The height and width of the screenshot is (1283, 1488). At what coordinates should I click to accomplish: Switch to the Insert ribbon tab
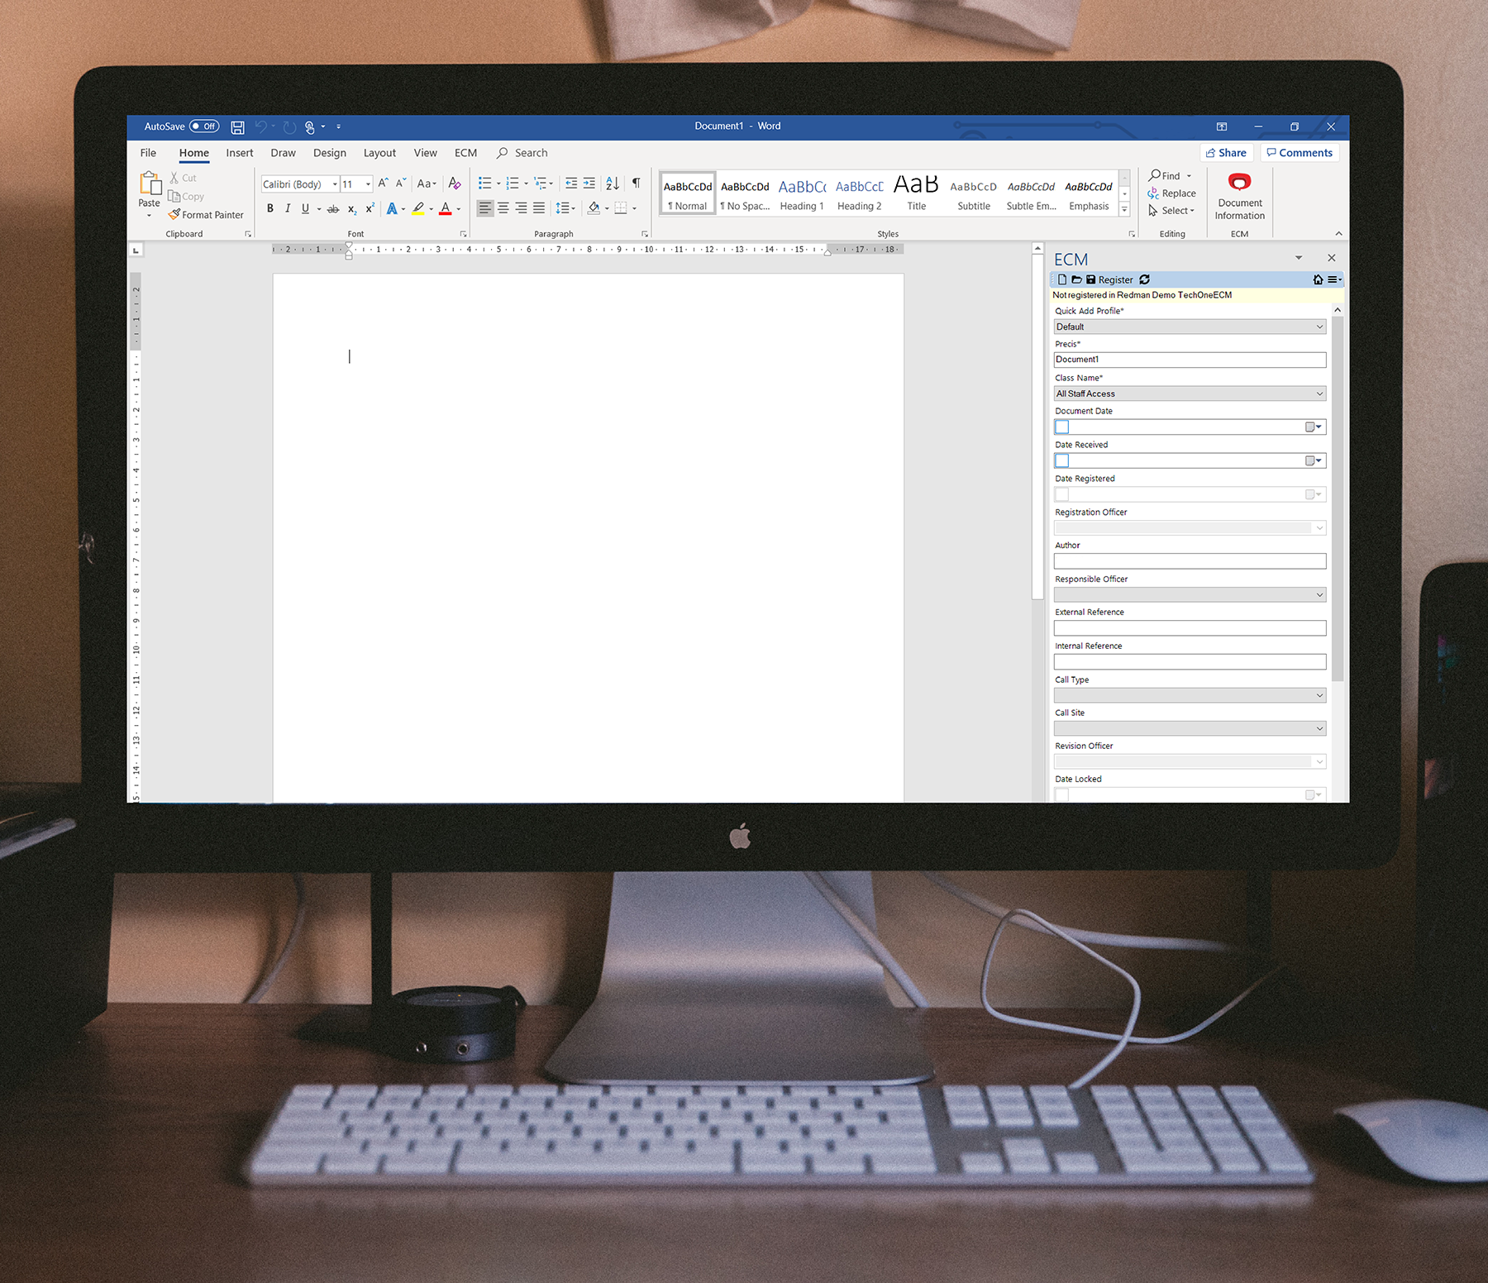(240, 152)
